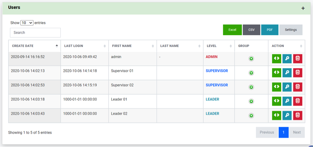Image resolution: width=313 pixels, height=147 pixels.
Task: Click trash icon for Supervisor 01 row
Action: (298, 73)
